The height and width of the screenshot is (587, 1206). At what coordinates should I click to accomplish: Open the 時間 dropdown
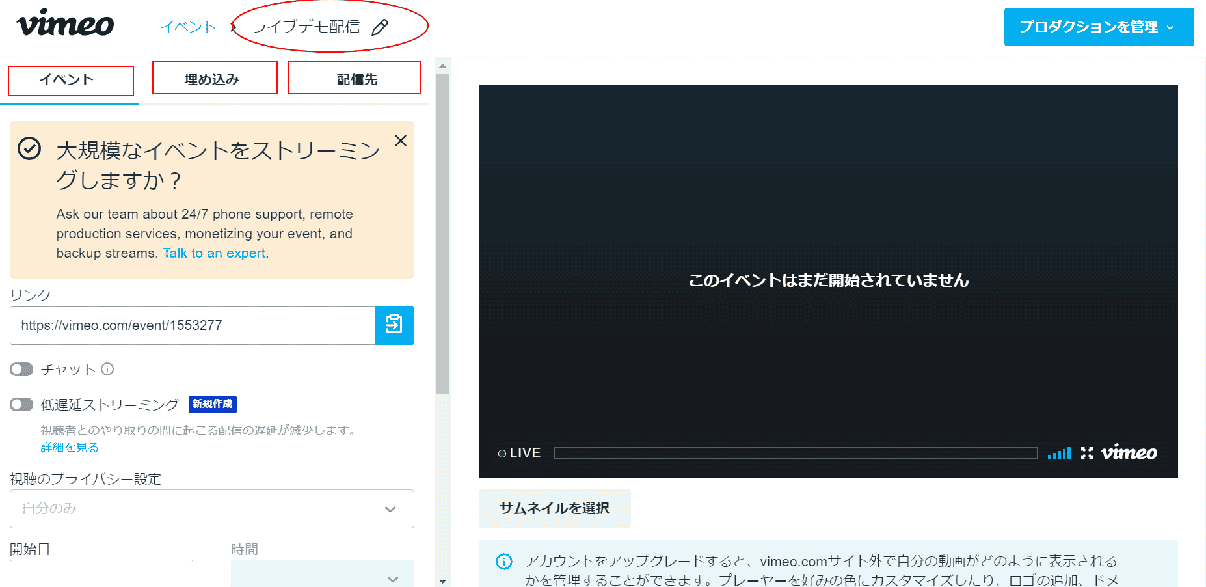(322, 575)
